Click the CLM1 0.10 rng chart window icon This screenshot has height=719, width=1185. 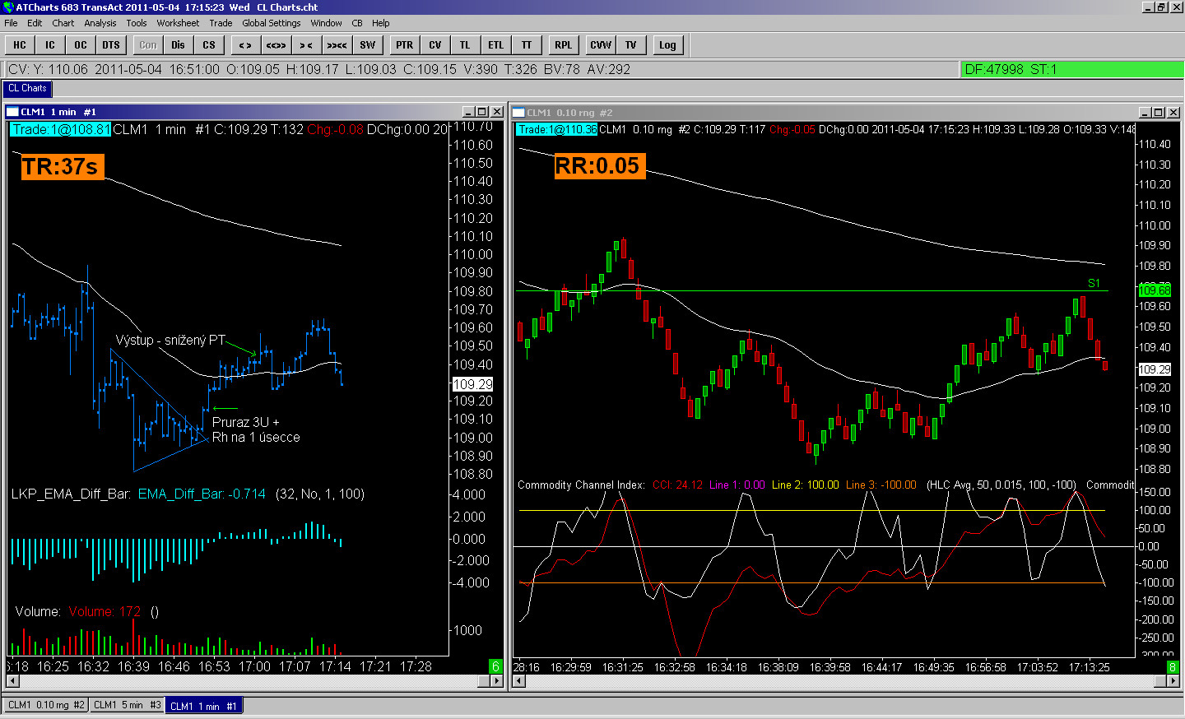[x=518, y=113]
